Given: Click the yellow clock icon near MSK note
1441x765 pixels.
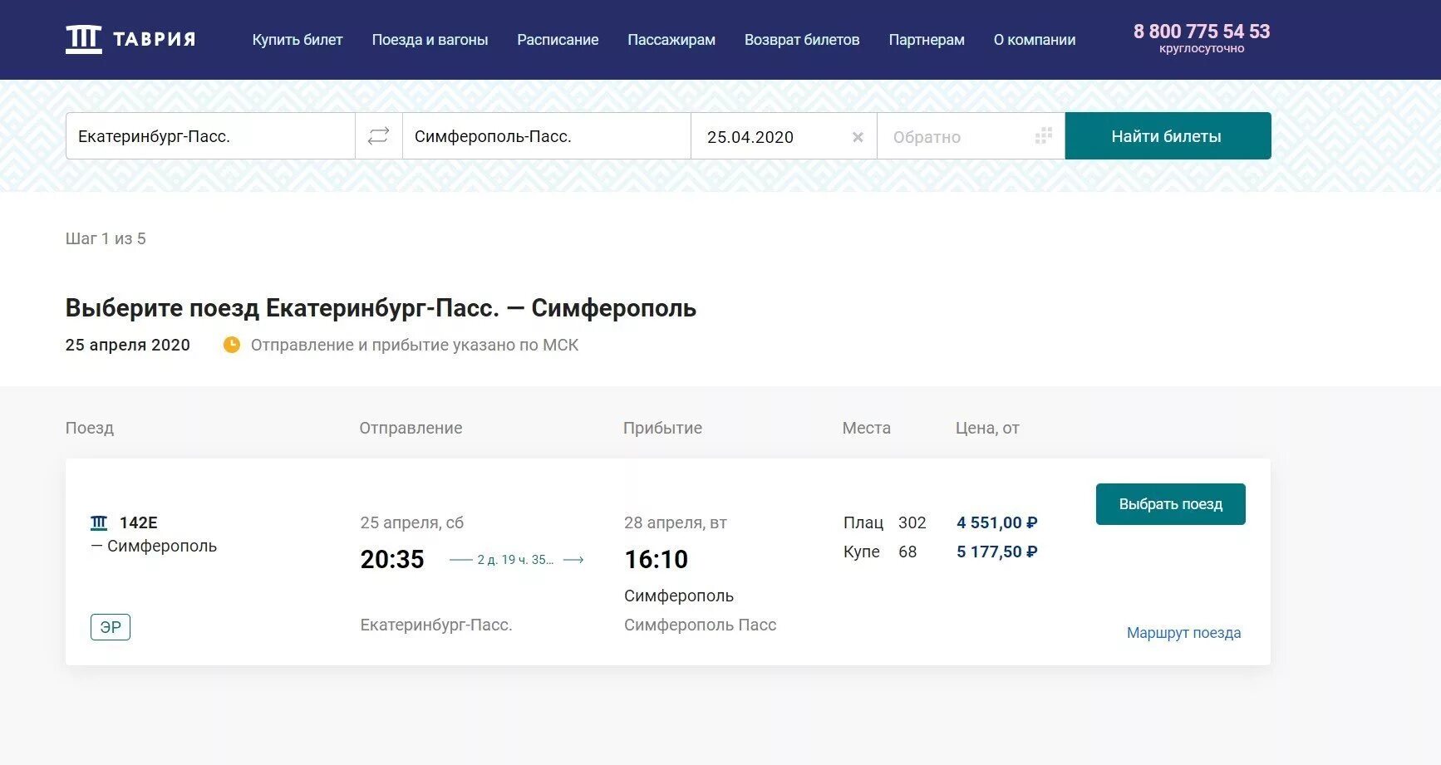Looking at the screenshot, I should 232,344.
